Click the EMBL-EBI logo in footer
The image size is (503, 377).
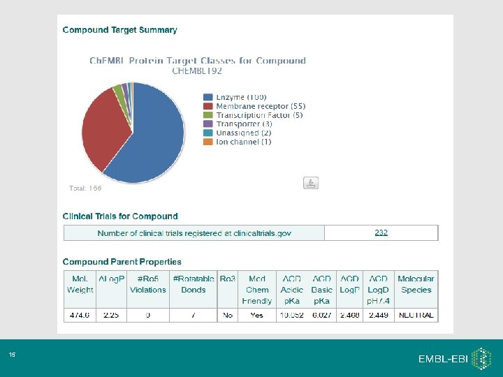point(455,358)
